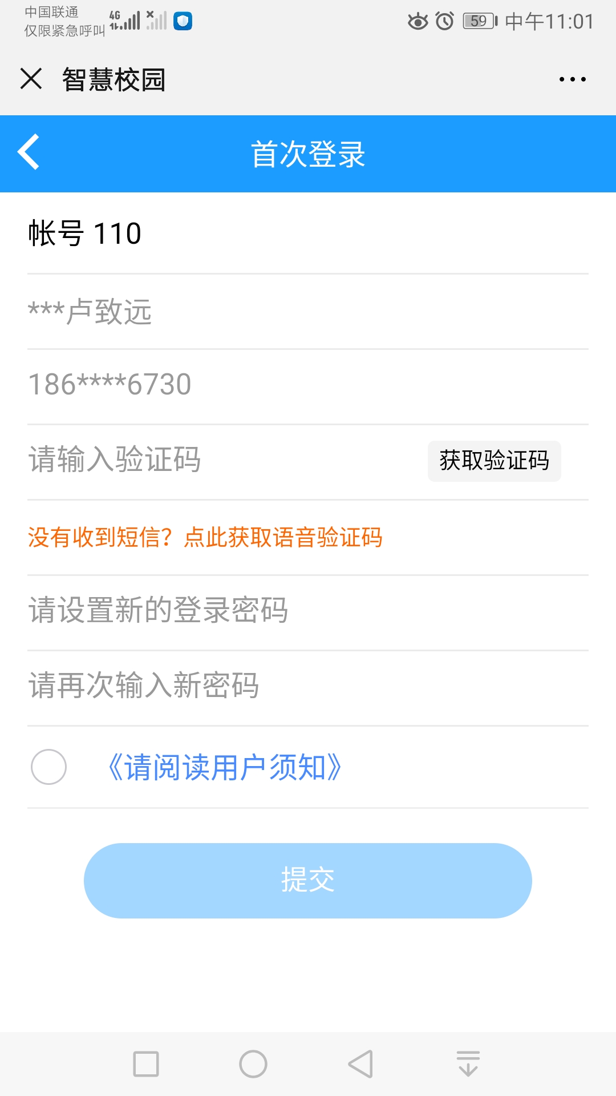Close the 智慧校园 mini program page

pos(31,79)
